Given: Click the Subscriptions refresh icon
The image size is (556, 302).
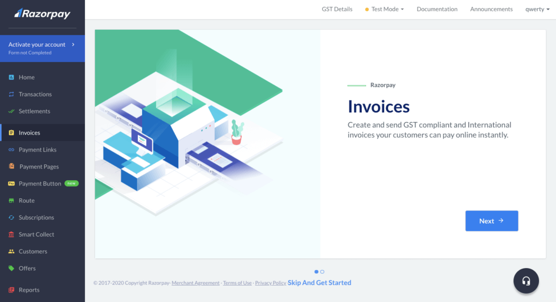Looking at the screenshot, I should (x=11, y=218).
